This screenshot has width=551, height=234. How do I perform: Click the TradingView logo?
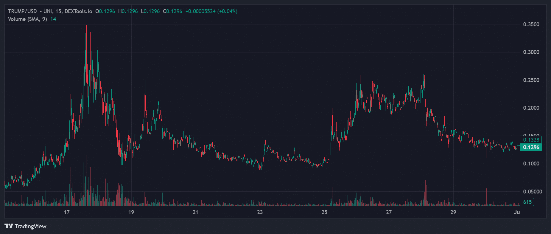coord(26,226)
